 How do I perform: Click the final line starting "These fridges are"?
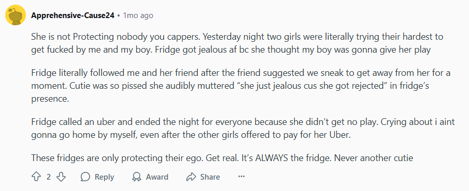pos(222,157)
